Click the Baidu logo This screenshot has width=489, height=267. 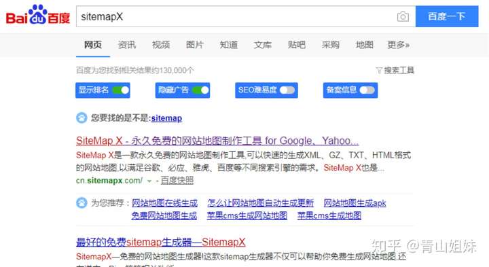point(38,15)
